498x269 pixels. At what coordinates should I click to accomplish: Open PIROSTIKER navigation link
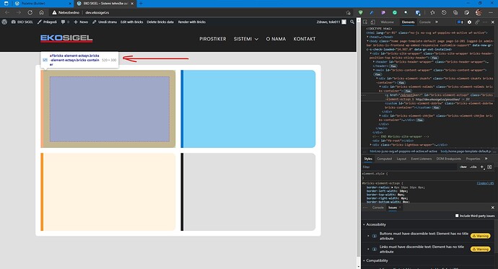tap(213, 39)
